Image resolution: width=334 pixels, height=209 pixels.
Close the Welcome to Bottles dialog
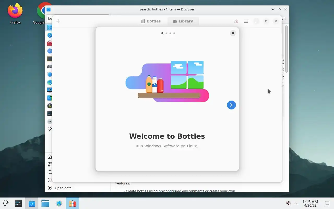[233, 33]
